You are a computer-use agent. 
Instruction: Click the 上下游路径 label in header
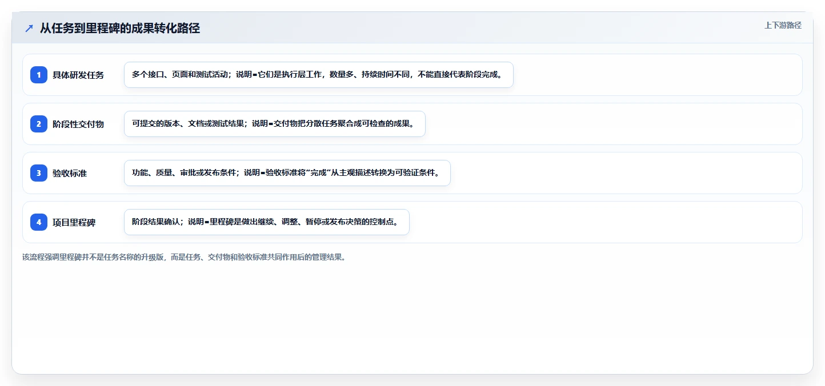click(783, 25)
